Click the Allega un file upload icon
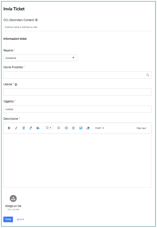The width and height of the screenshot is (157, 228). click(13, 198)
